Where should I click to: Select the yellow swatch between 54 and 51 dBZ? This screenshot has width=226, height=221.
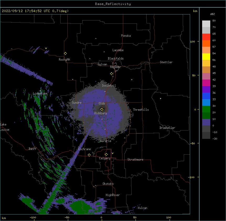coord(206,56)
